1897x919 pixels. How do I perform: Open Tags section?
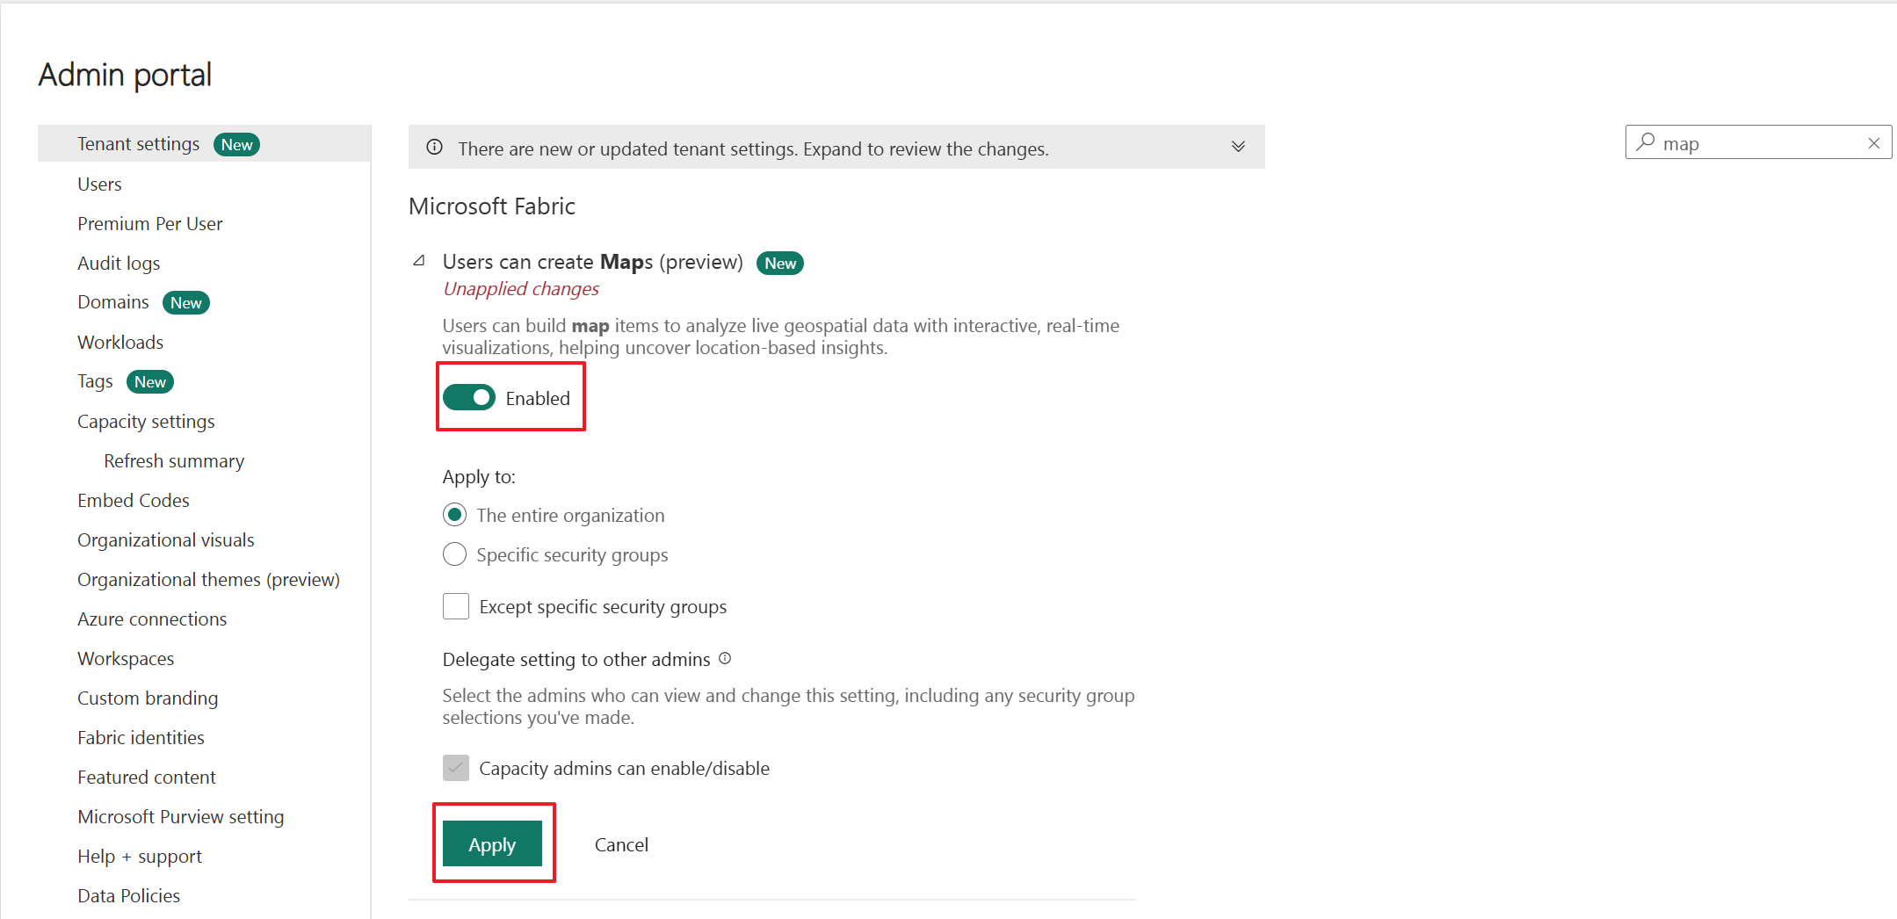coord(95,381)
